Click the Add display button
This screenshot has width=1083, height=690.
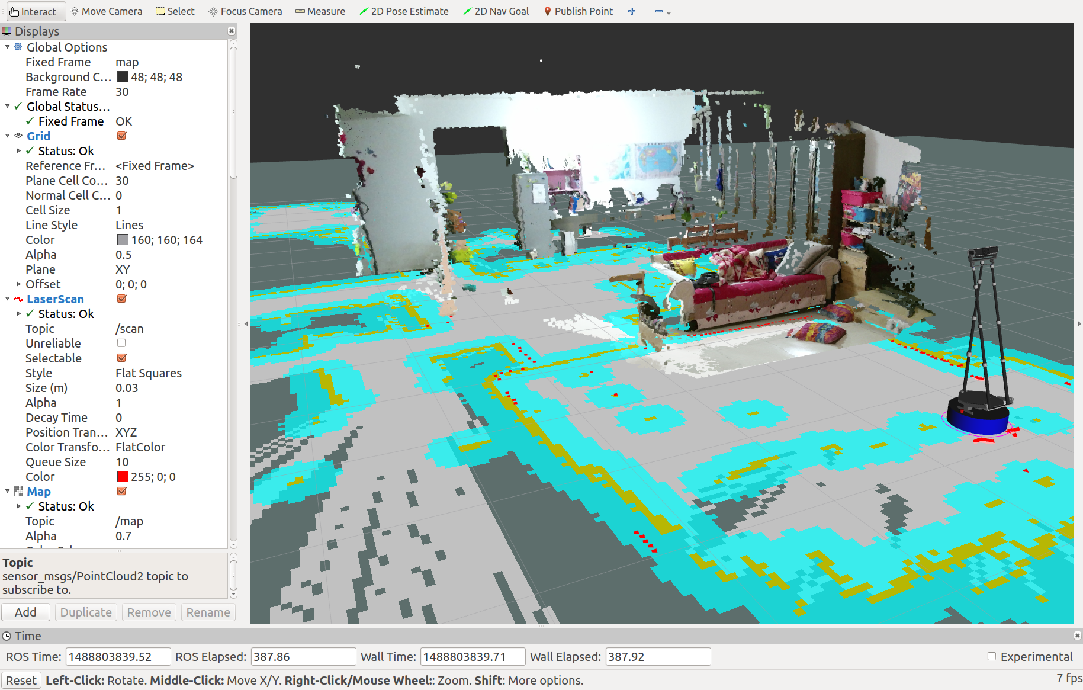25,612
